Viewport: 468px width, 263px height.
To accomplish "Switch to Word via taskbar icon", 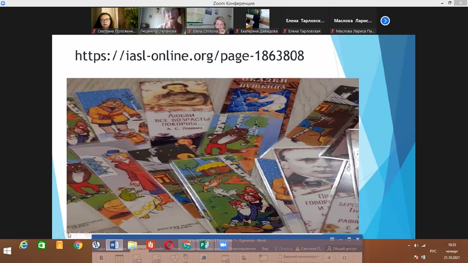I will point(114,245).
